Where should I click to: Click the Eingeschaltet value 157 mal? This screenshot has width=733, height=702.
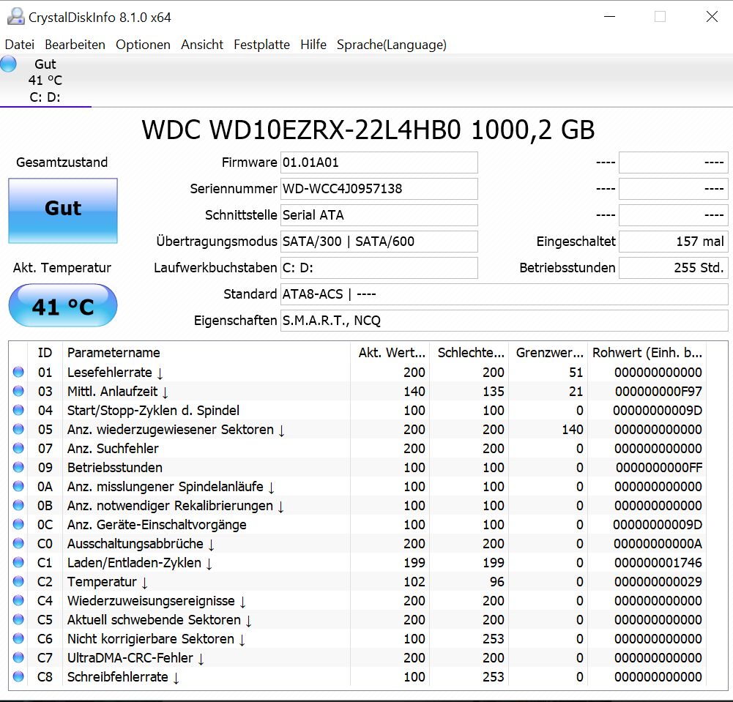coord(673,242)
